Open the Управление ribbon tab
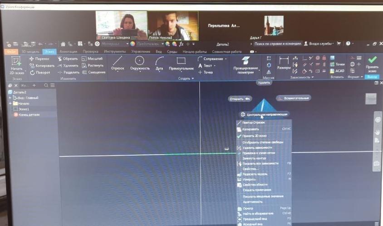This screenshot has height=226, width=383. coord(141,52)
